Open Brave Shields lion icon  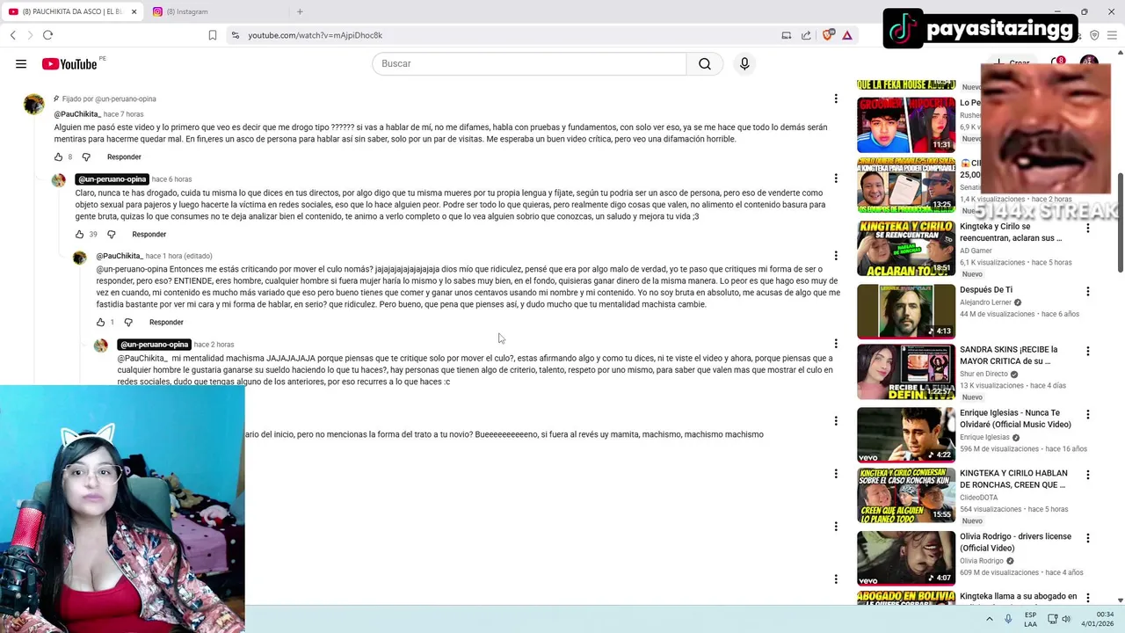click(827, 35)
